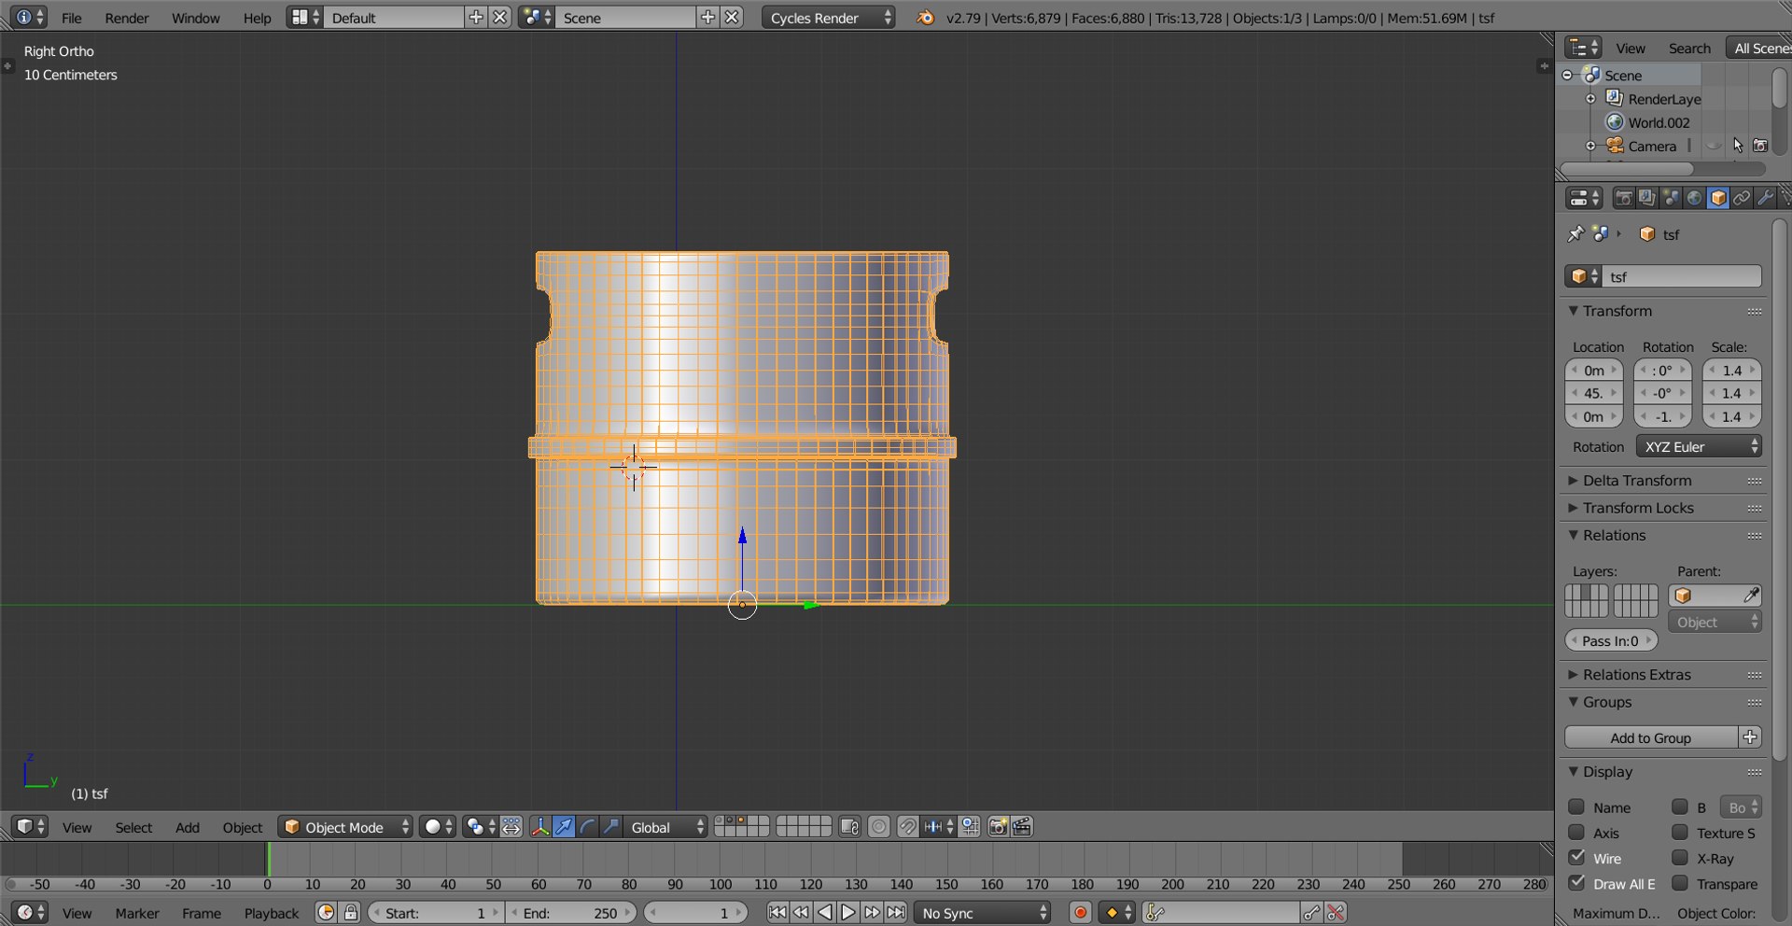Toggle Camera render visibility in outliner

[x=1760, y=147]
